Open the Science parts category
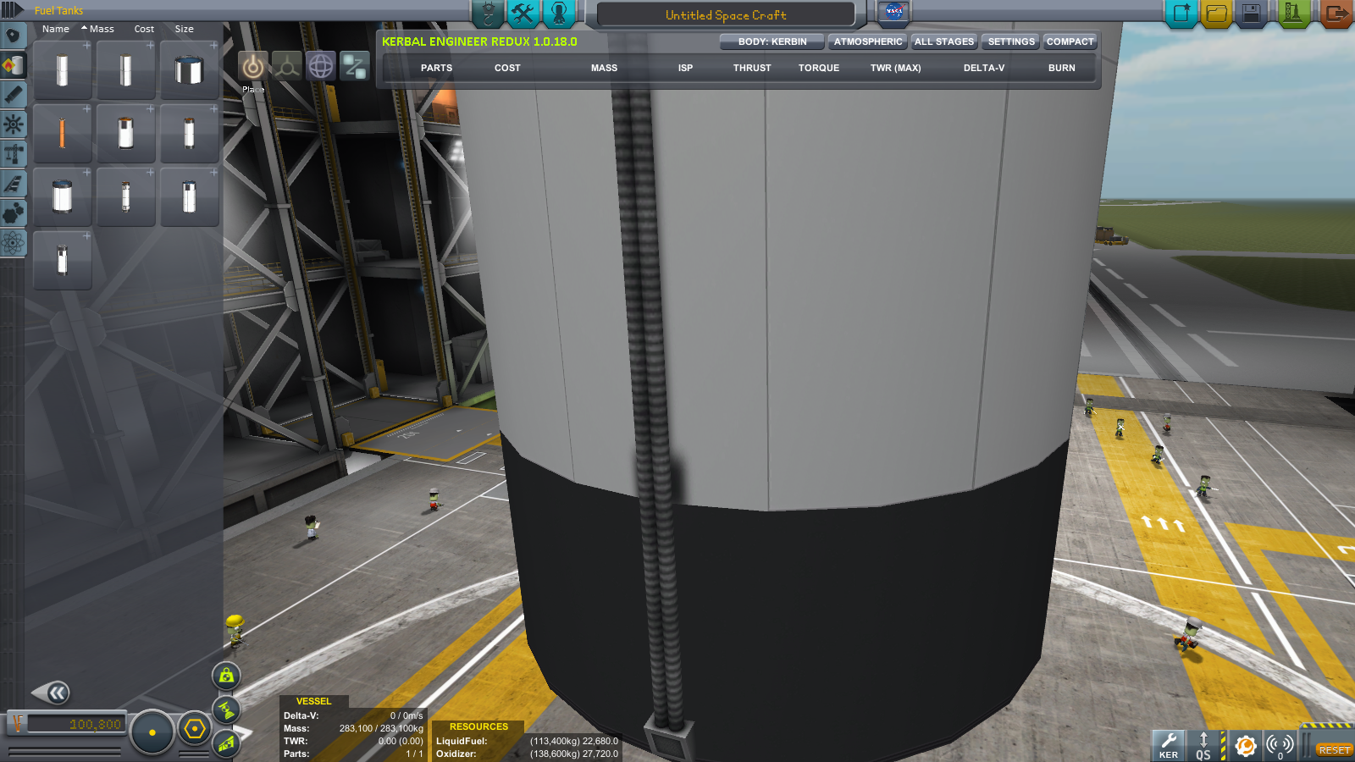Image resolution: width=1355 pixels, height=762 pixels. point(13,243)
